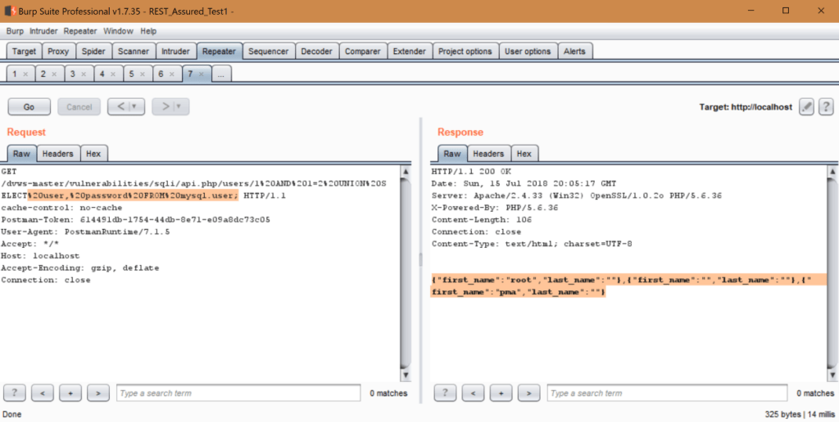Open the help icon beside the target
This screenshot has width=839, height=422.
(x=826, y=107)
